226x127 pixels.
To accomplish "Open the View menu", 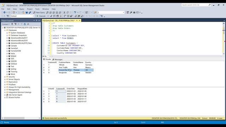I will click(x=15, y=9).
